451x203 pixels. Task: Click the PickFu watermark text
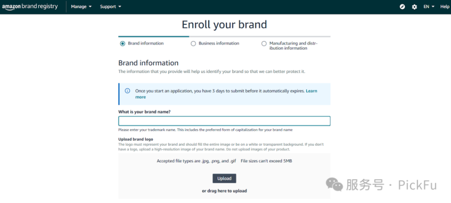coord(418,184)
